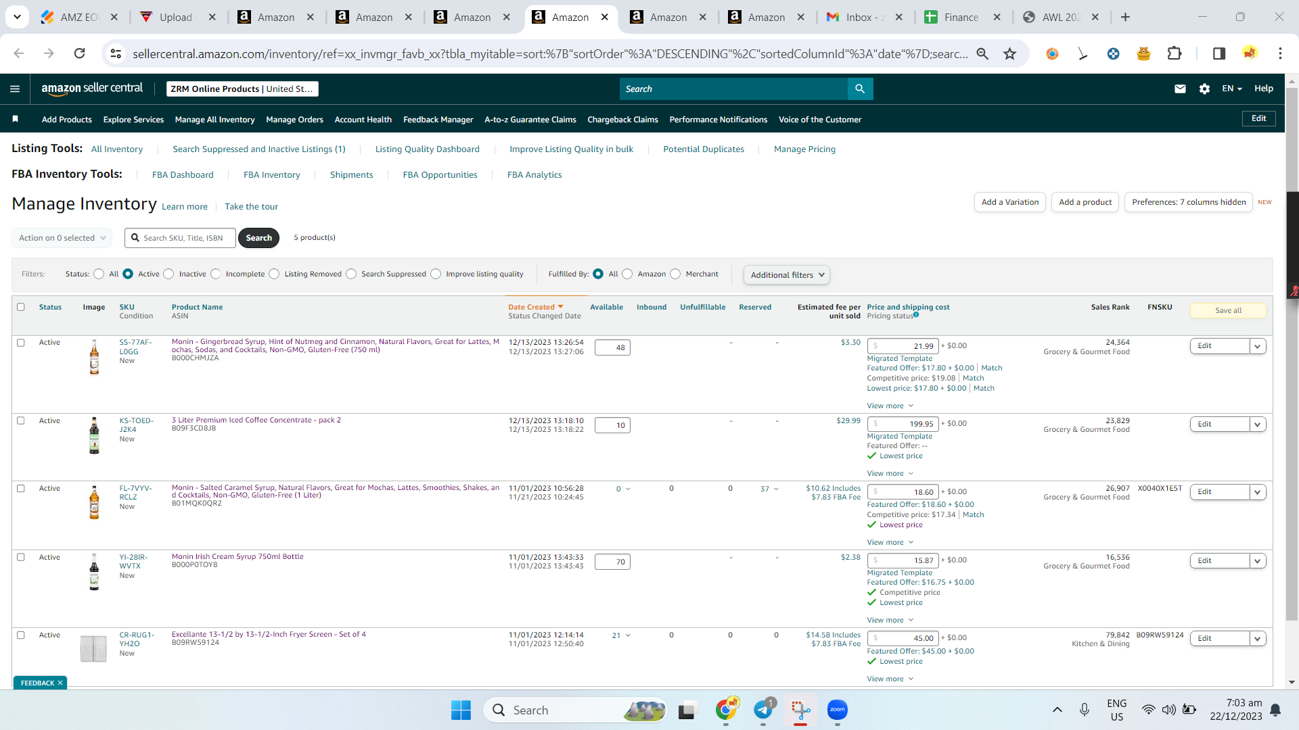Open the EN language dropdown
The height and width of the screenshot is (730, 1299).
[1232, 89]
